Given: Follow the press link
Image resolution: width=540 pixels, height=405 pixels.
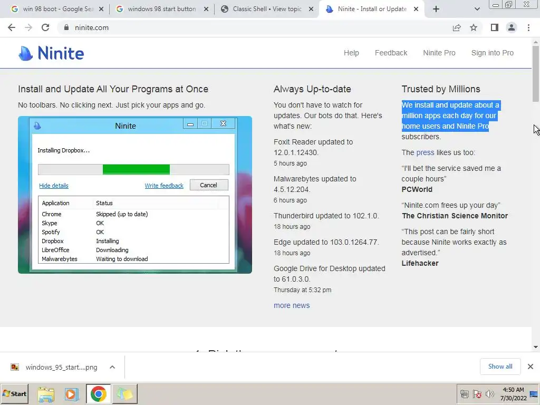Looking at the screenshot, I should (x=425, y=152).
